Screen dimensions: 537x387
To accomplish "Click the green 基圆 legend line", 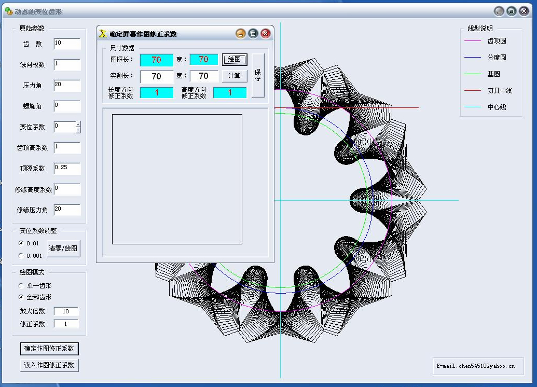I will click(x=473, y=74).
